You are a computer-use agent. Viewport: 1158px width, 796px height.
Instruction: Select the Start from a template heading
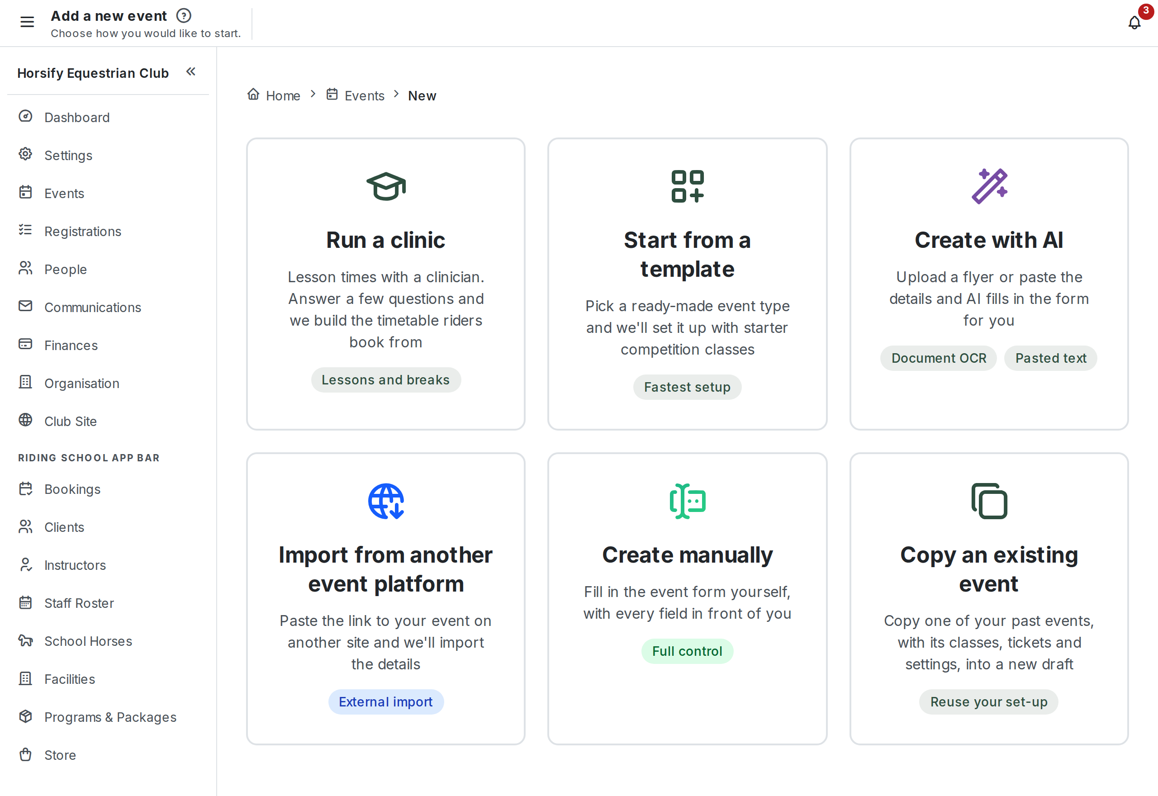click(x=687, y=254)
